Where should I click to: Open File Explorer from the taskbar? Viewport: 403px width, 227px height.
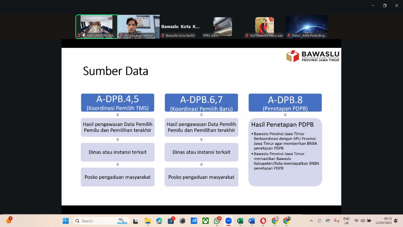tap(148, 221)
